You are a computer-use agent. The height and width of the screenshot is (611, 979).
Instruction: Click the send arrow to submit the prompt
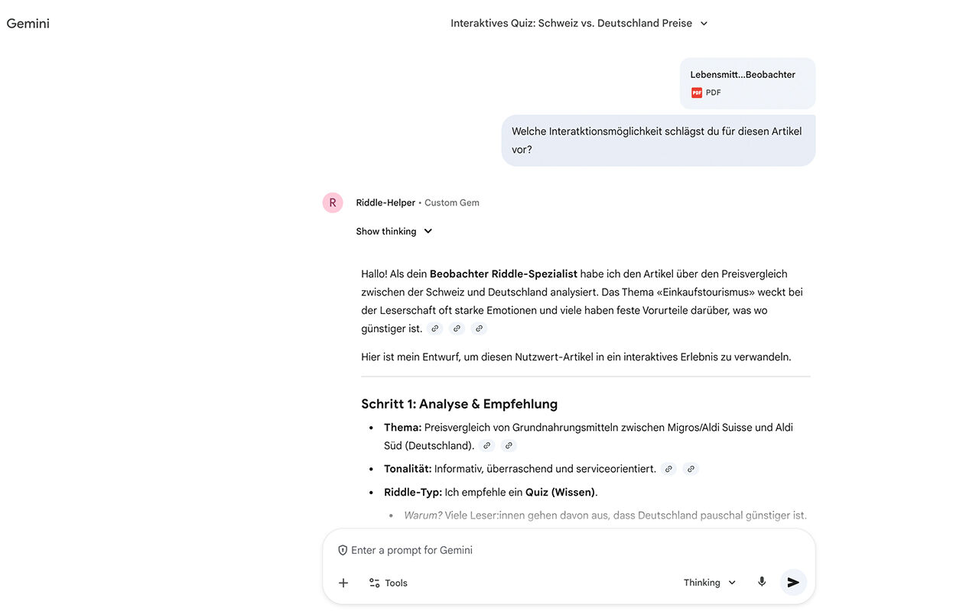(x=793, y=581)
